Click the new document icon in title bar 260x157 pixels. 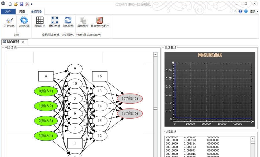coord(10,4)
